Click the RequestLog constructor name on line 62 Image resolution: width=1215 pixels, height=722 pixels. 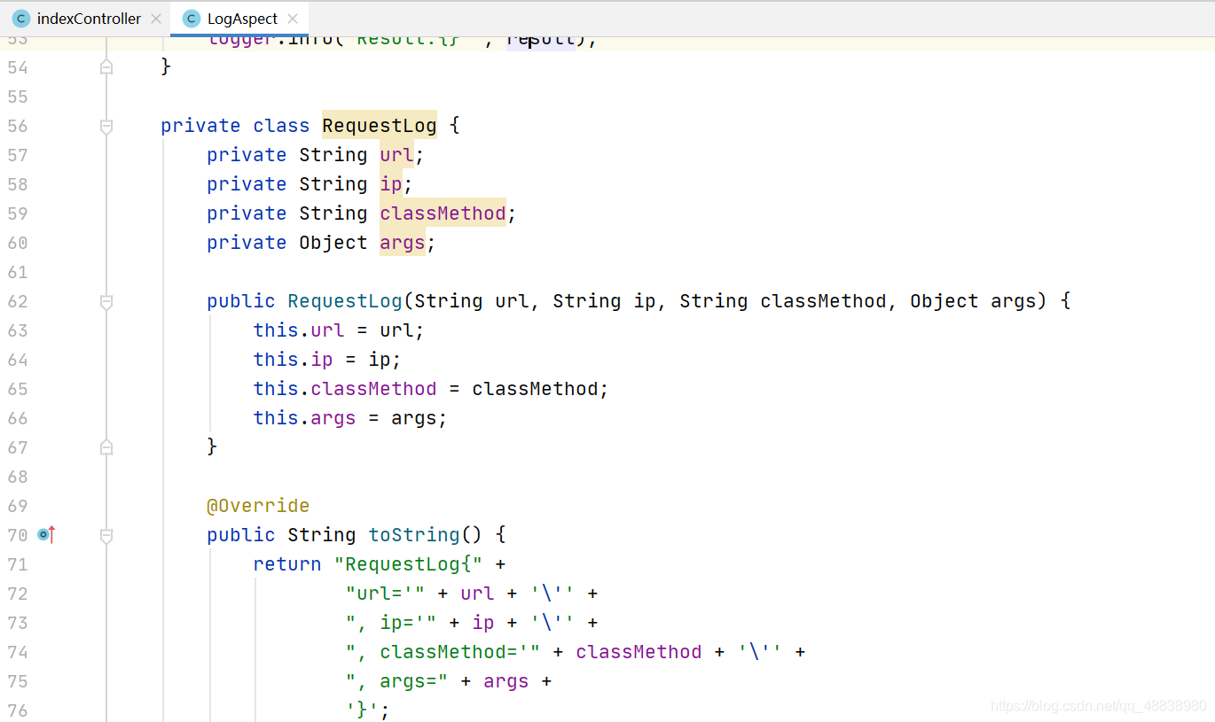pos(345,301)
